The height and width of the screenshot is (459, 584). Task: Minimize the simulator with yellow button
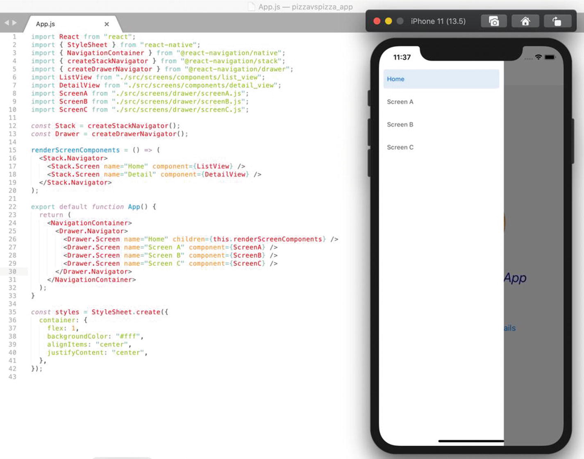(x=389, y=21)
